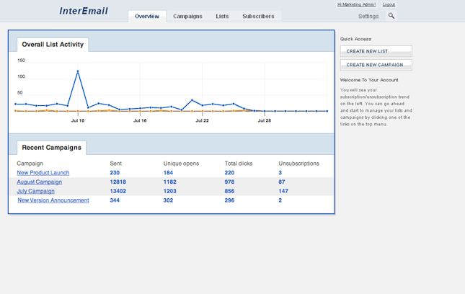Screen dimensions: 465x294
Task: Open the New Version Announcement campaign
Action: tap(53, 200)
